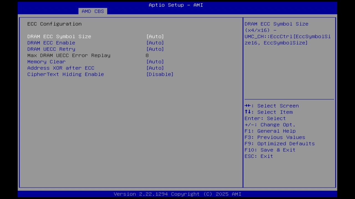
Task: Select the Max DRAM UECC Error Replay value
Action: point(147,55)
